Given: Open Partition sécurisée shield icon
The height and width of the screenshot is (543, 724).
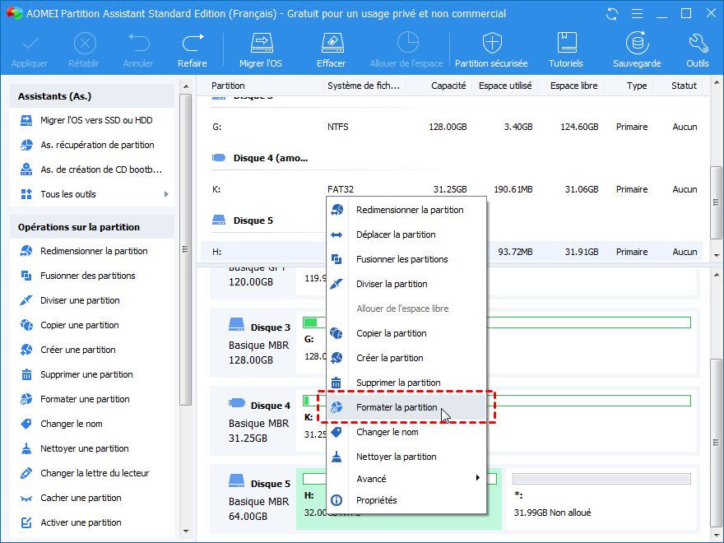Looking at the screenshot, I should 491,43.
